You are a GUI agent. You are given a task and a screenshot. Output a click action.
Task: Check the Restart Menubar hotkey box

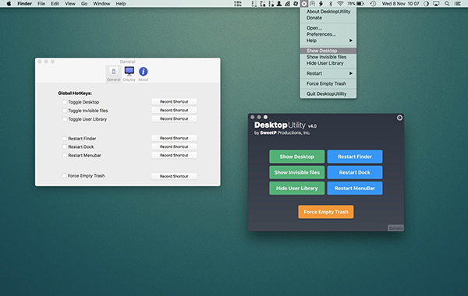pyautogui.click(x=65, y=155)
